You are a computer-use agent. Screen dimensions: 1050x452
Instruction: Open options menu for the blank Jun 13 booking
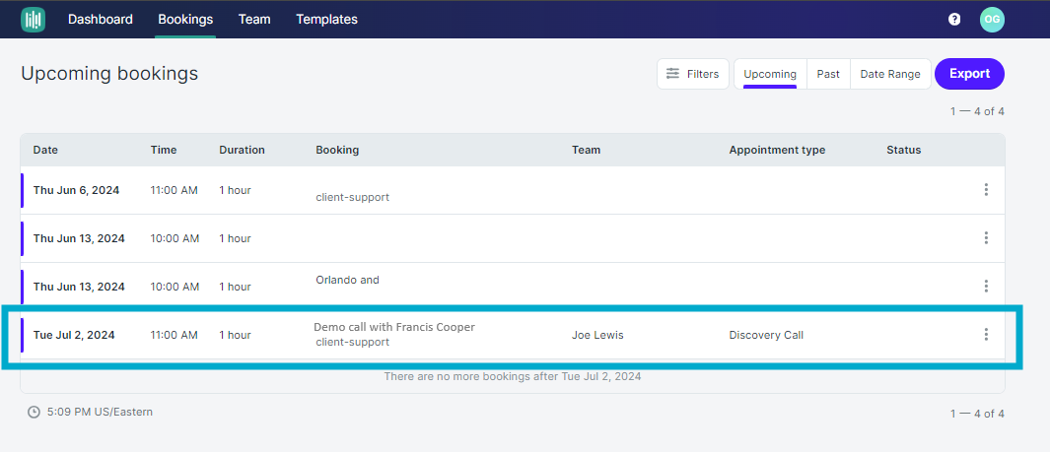click(986, 238)
